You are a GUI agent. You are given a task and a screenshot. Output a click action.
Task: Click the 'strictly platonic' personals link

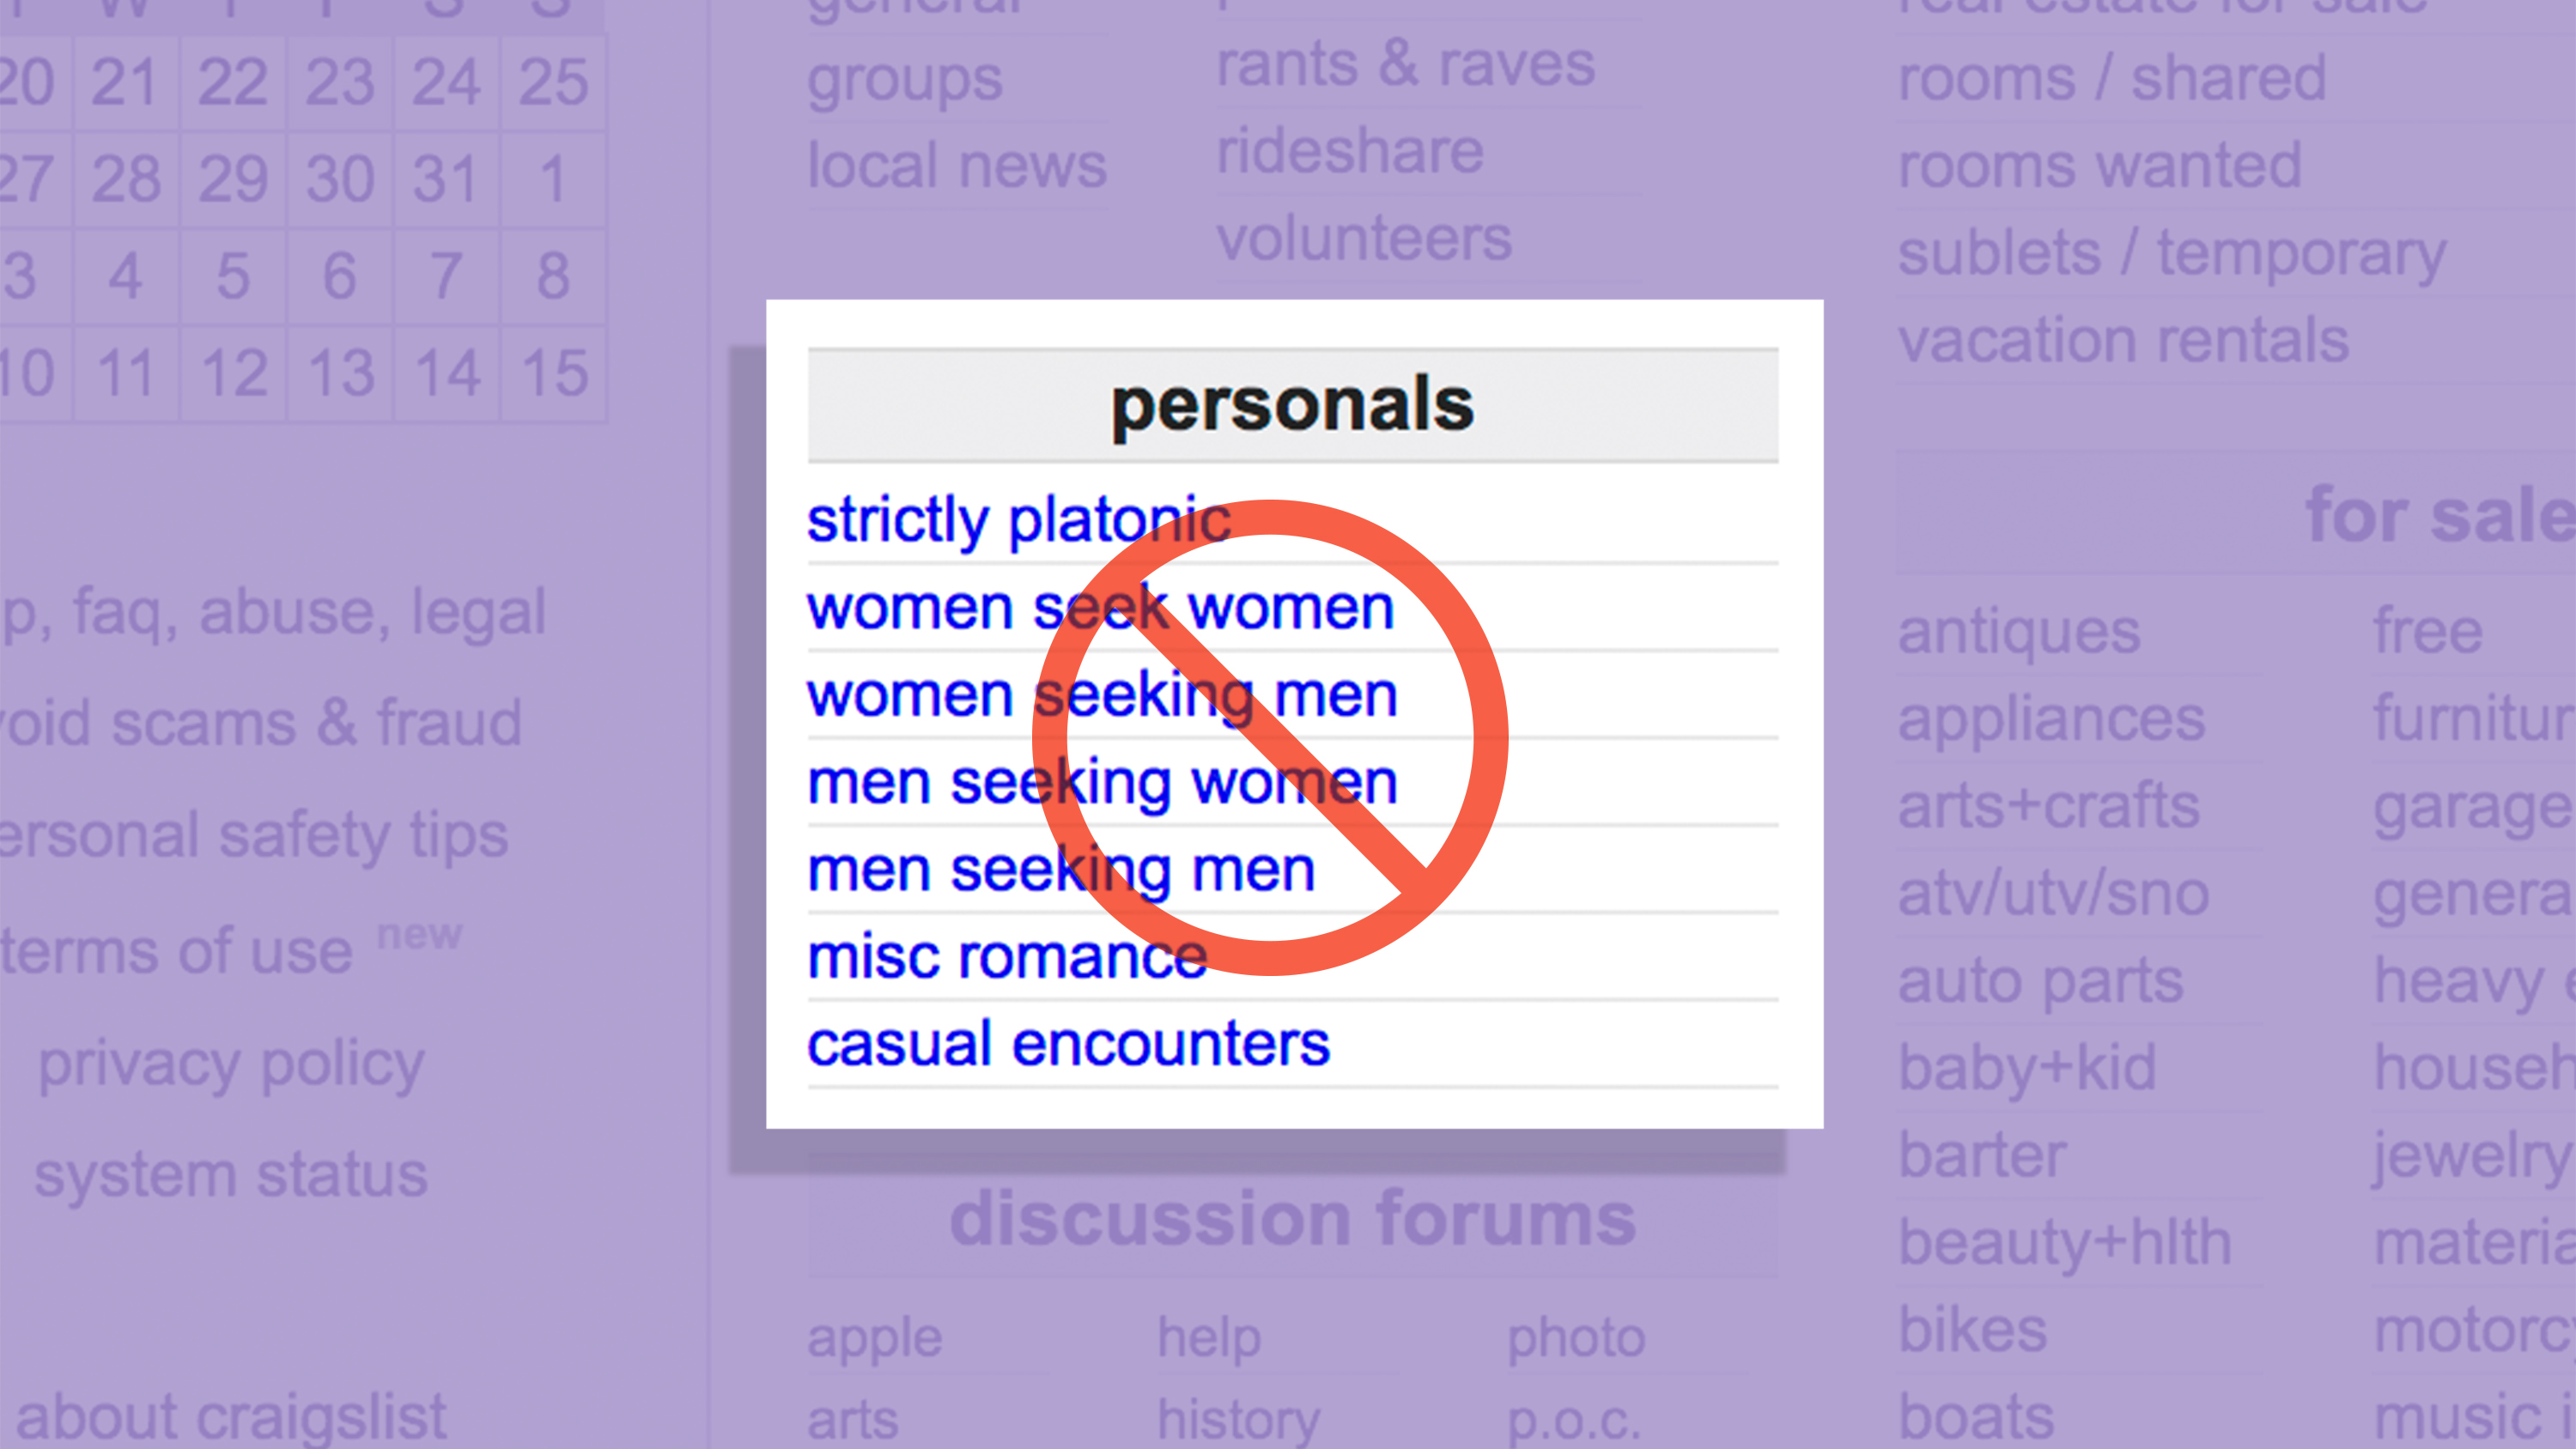click(1018, 517)
